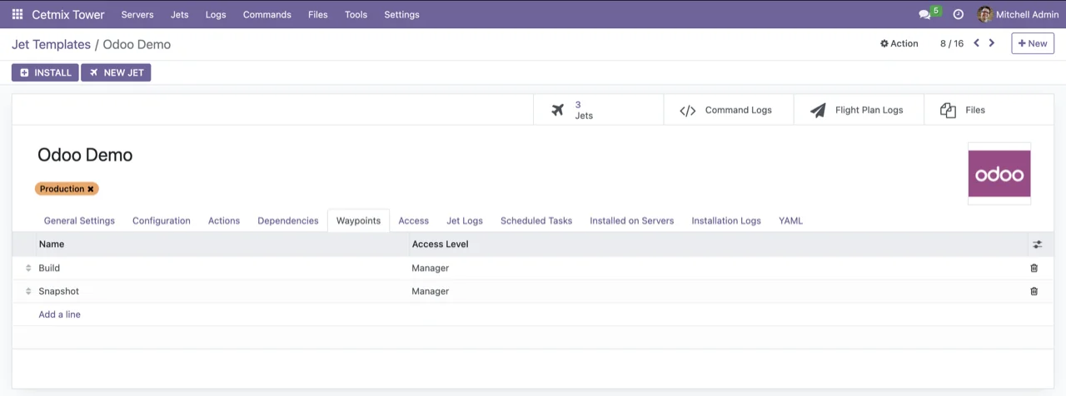This screenshot has height=396, width=1066.
Task: Delete the Snapshot waypoint row
Action: [x=1034, y=291]
